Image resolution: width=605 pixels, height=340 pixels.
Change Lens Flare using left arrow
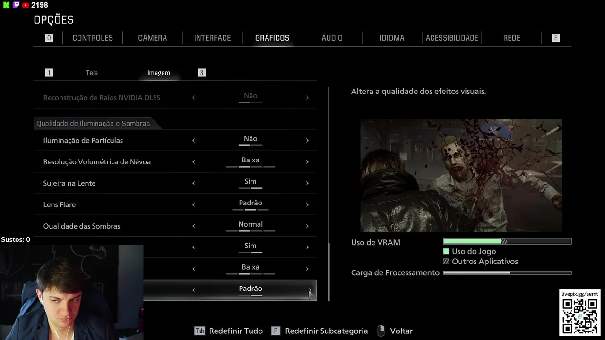click(194, 204)
